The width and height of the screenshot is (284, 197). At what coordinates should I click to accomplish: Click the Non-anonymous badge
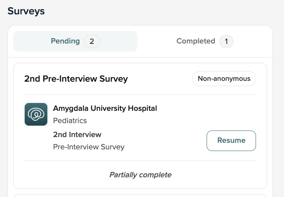tap(224, 78)
